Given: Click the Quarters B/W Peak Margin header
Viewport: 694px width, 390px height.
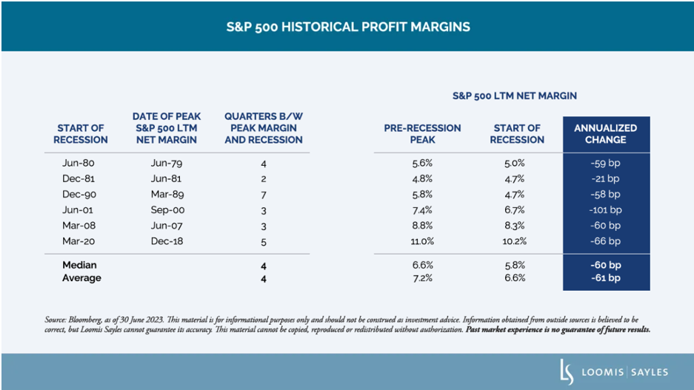Looking at the screenshot, I should pos(263,128).
